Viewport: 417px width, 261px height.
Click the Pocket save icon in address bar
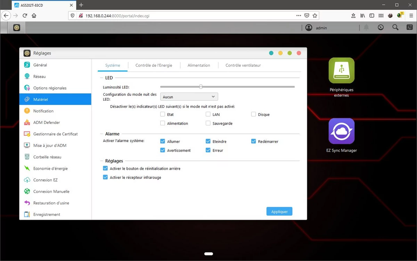tap(307, 16)
